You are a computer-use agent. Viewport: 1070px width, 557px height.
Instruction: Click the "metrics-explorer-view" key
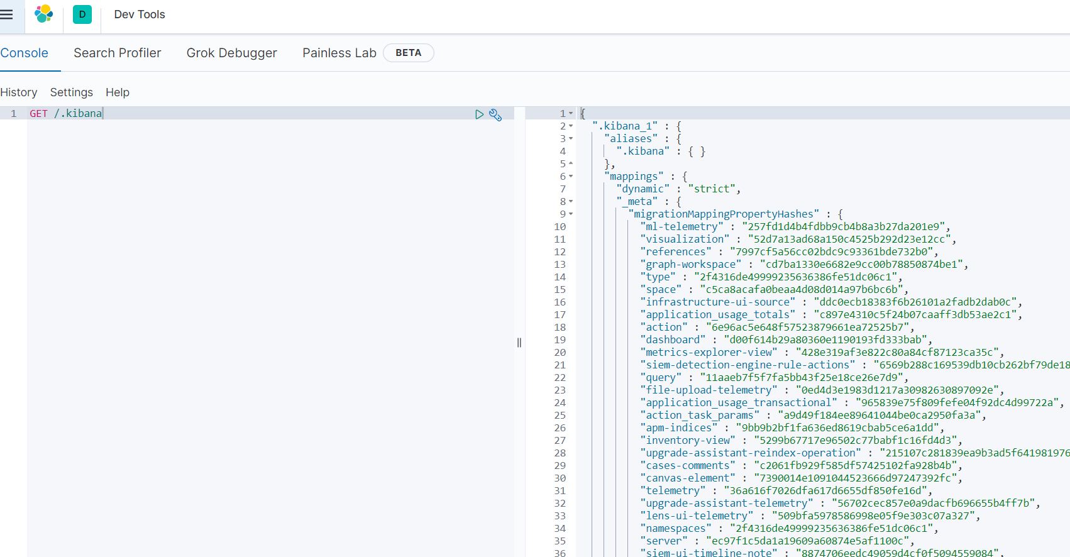coord(709,352)
